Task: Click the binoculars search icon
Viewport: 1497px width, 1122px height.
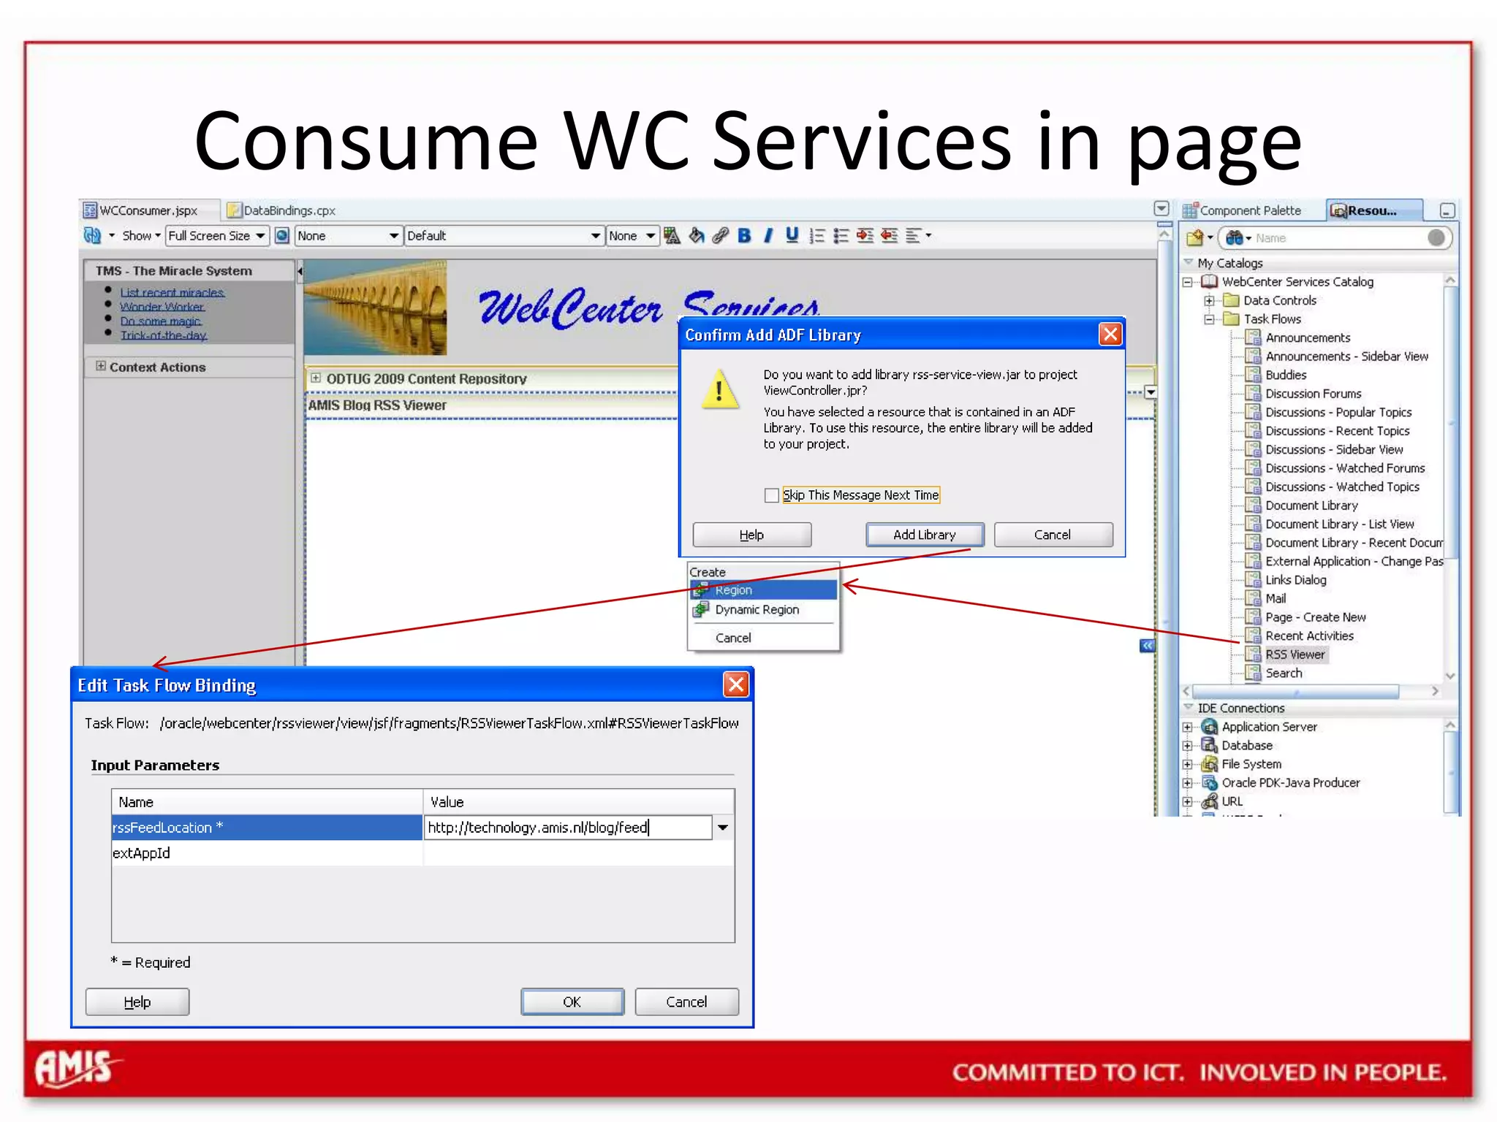Action: coord(1235,237)
